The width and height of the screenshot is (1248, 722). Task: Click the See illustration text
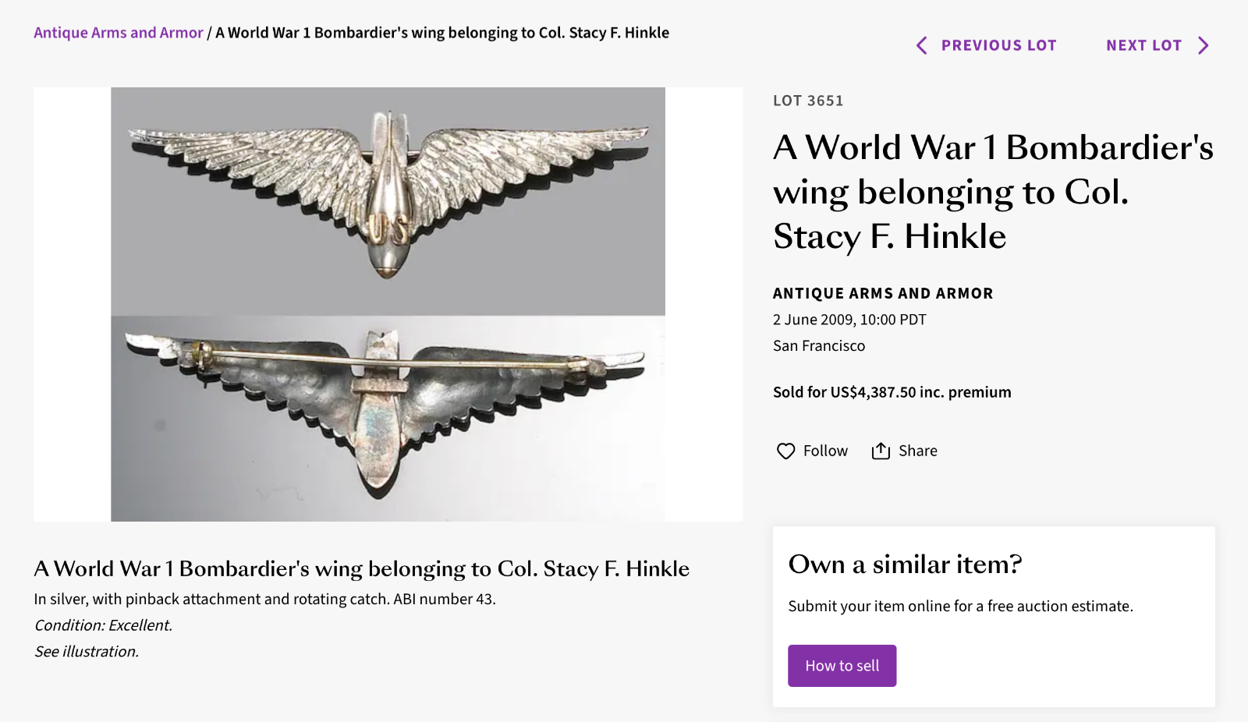87,651
